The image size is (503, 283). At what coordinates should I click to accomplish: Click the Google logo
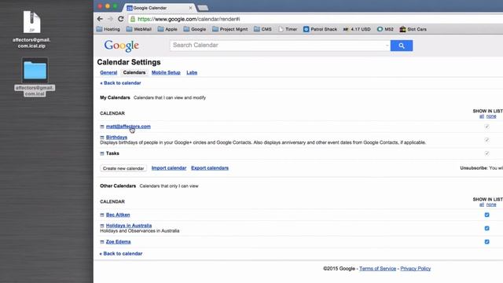tap(121, 46)
